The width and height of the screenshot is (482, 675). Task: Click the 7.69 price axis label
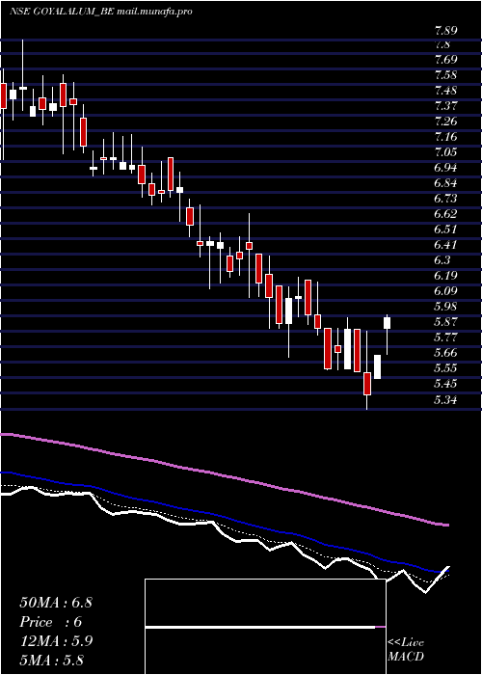pos(445,59)
